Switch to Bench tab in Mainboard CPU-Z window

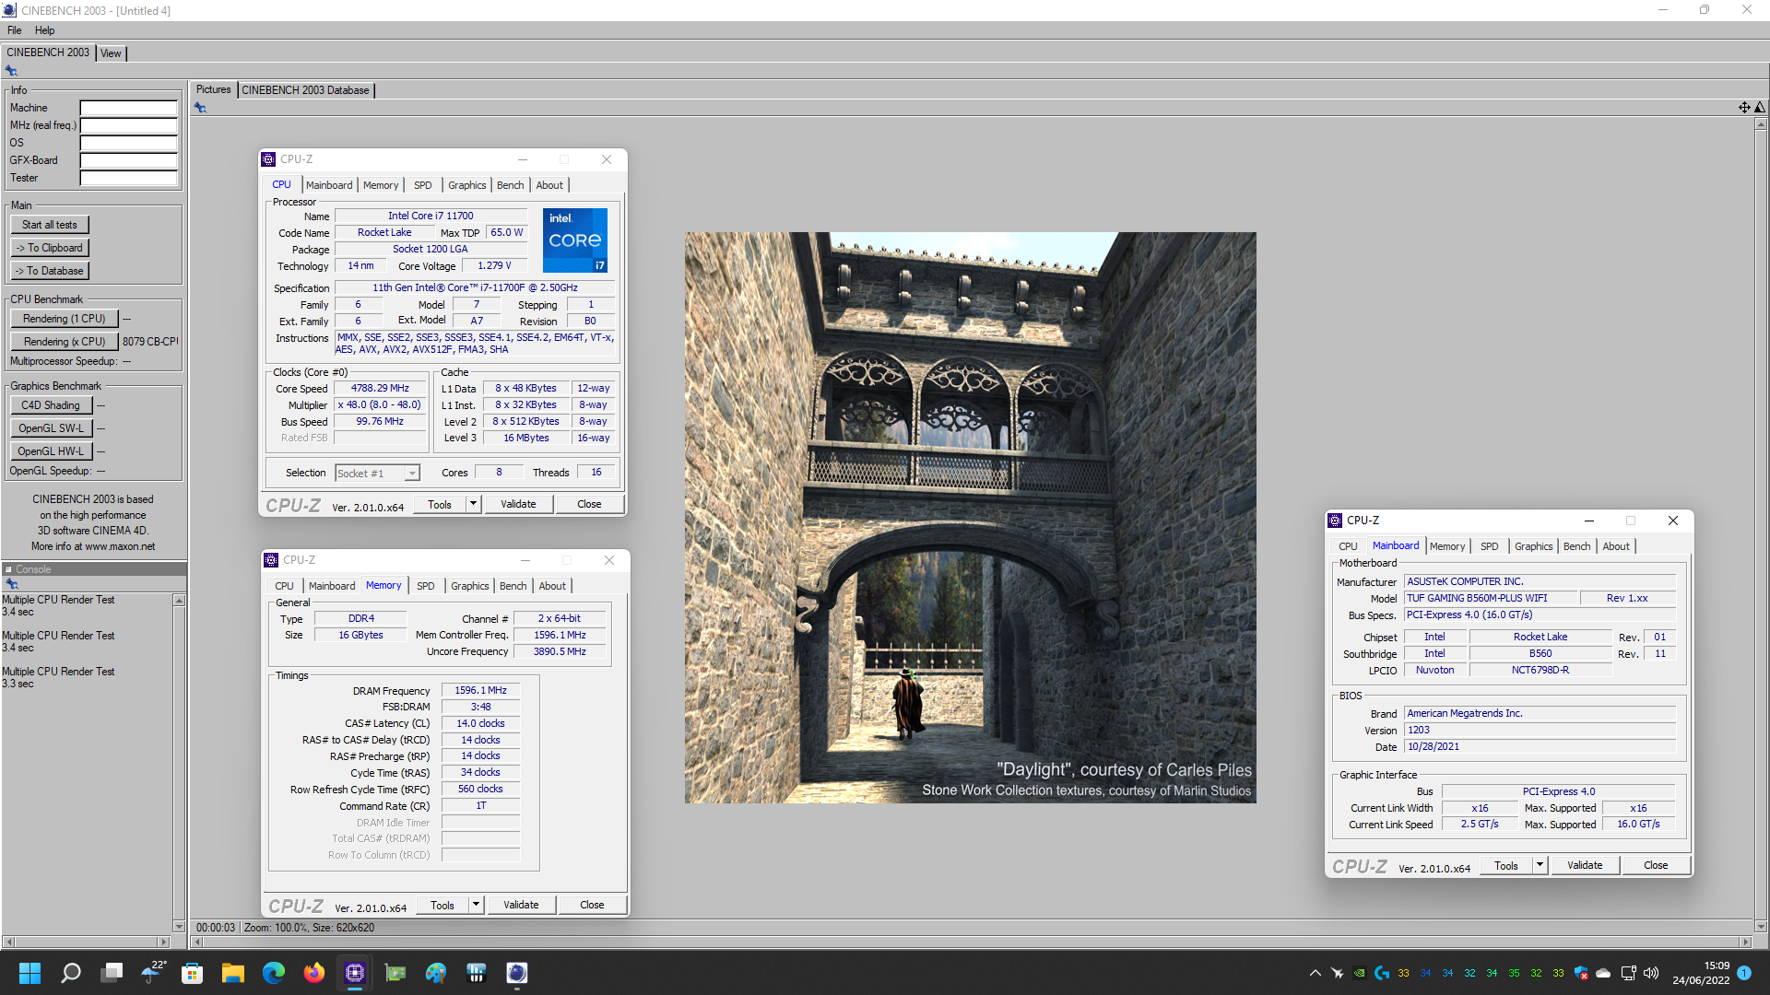1576,546
